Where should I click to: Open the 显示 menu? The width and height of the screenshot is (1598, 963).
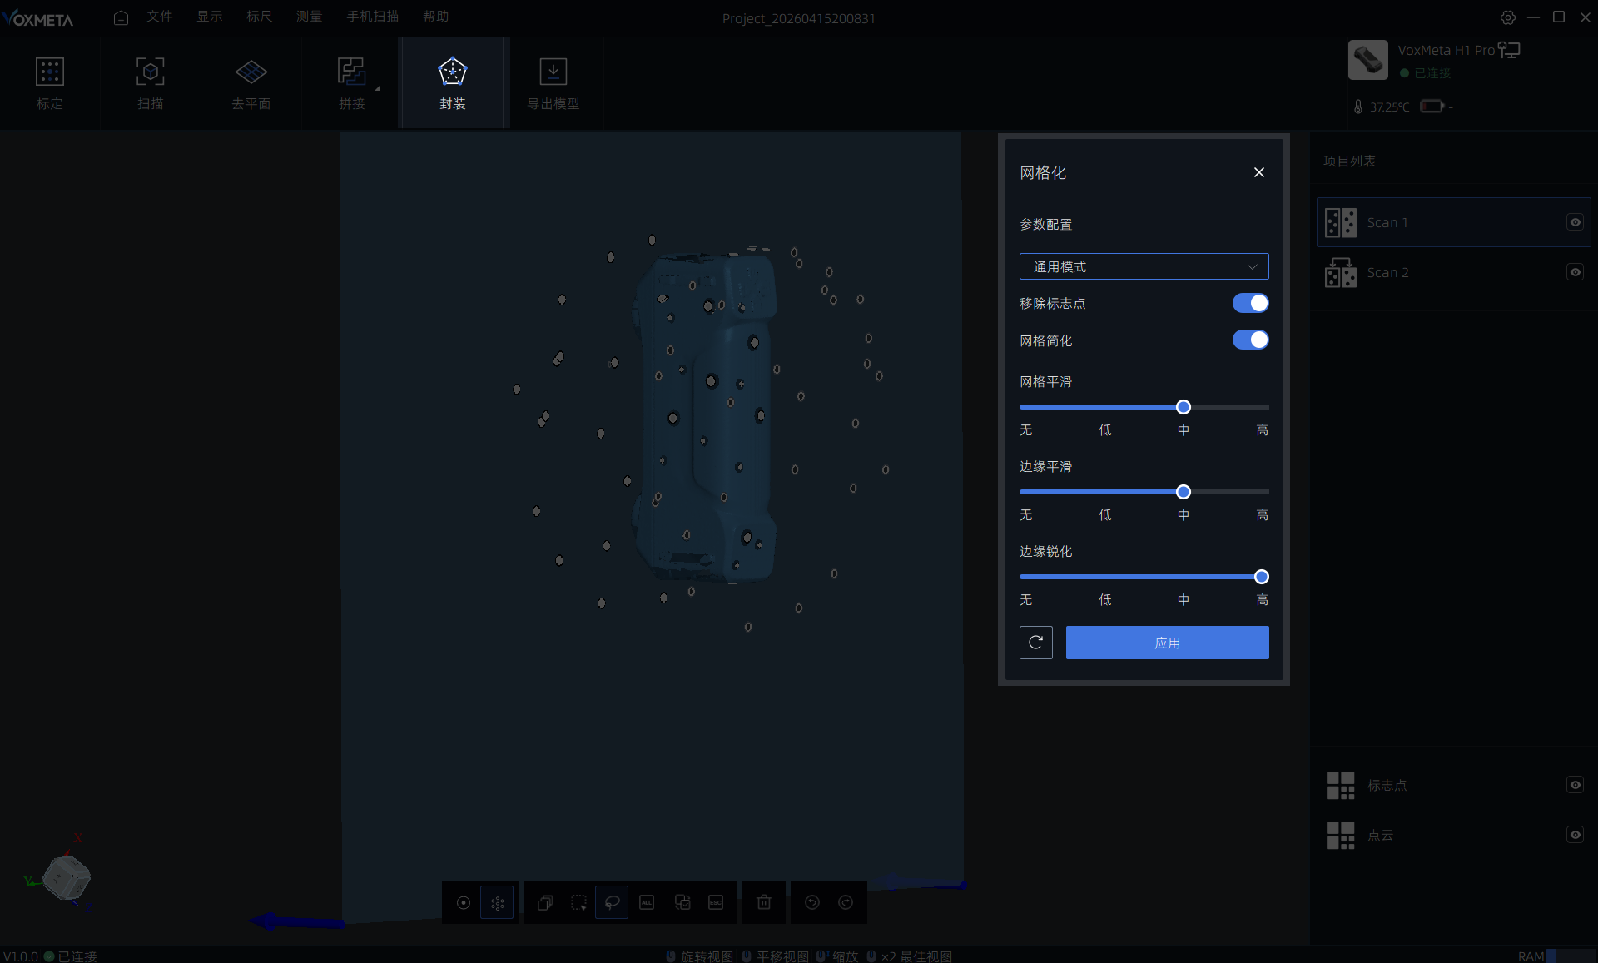coord(210,17)
